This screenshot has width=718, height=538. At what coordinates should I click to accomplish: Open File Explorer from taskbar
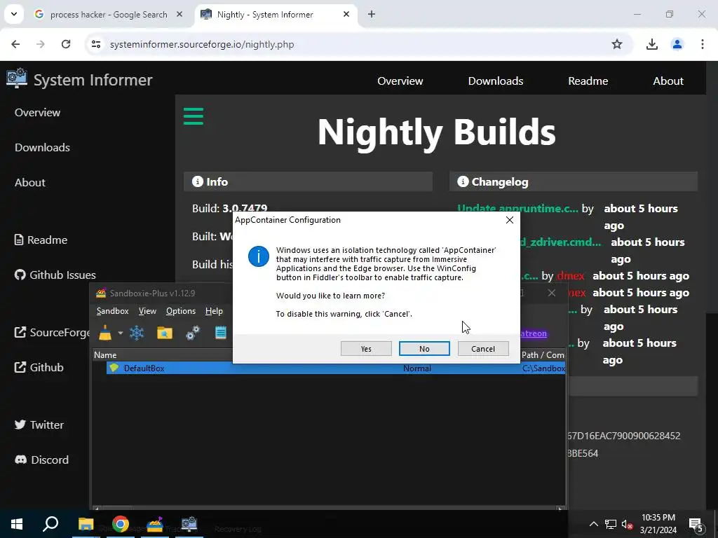pyautogui.click(x=86, y=524)
